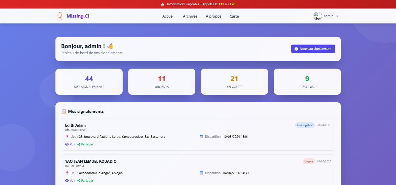Click the Investigation status badge
The height and width of the screenshot is (185, 396).
[305, 125]
